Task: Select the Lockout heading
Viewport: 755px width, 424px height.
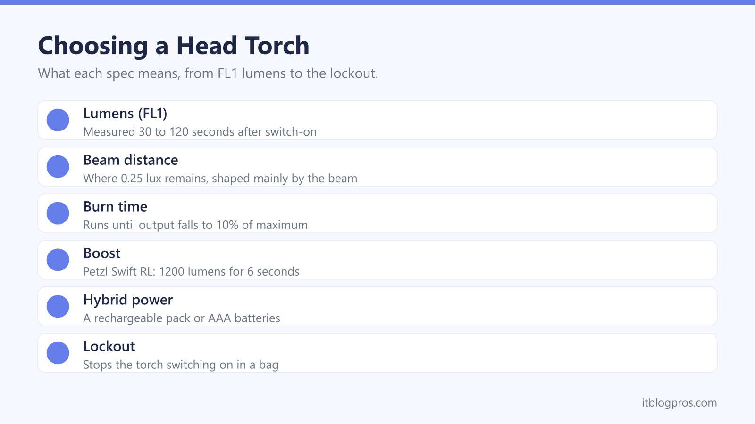Action: click(109, 347)
